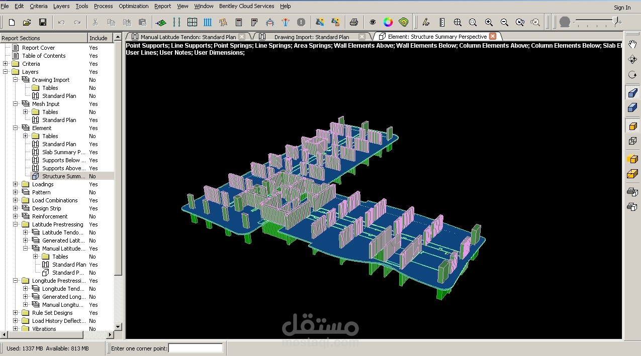Switch to Drawing Import: Standard Plan tab
Image resolution: width=641 pixels, height=356 pixels.
pyautogui.click(x=312, y=37)
